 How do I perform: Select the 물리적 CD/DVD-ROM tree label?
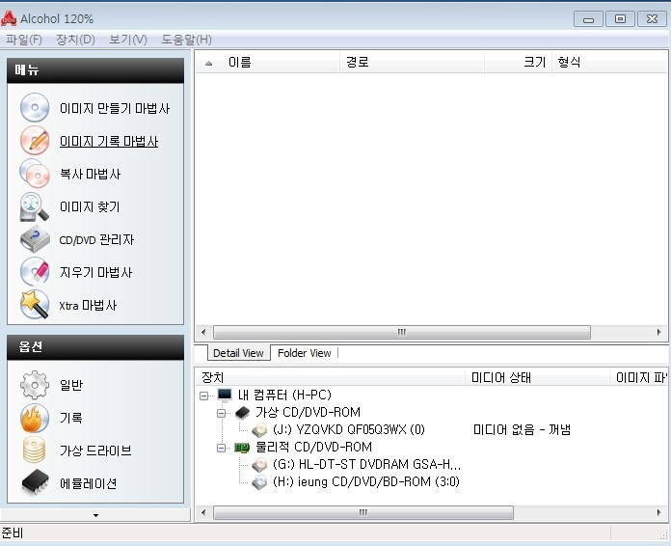tap(313, 447)
